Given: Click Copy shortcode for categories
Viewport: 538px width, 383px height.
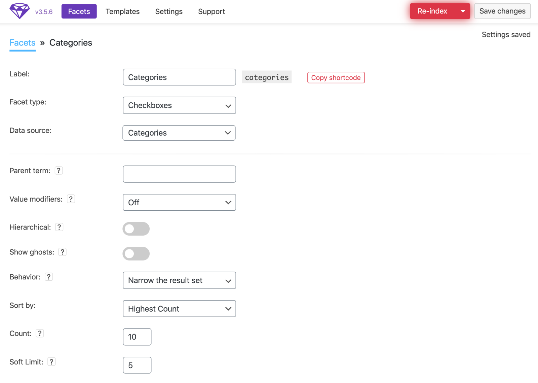Looking at the screenshot, I should tap(336, 77).
